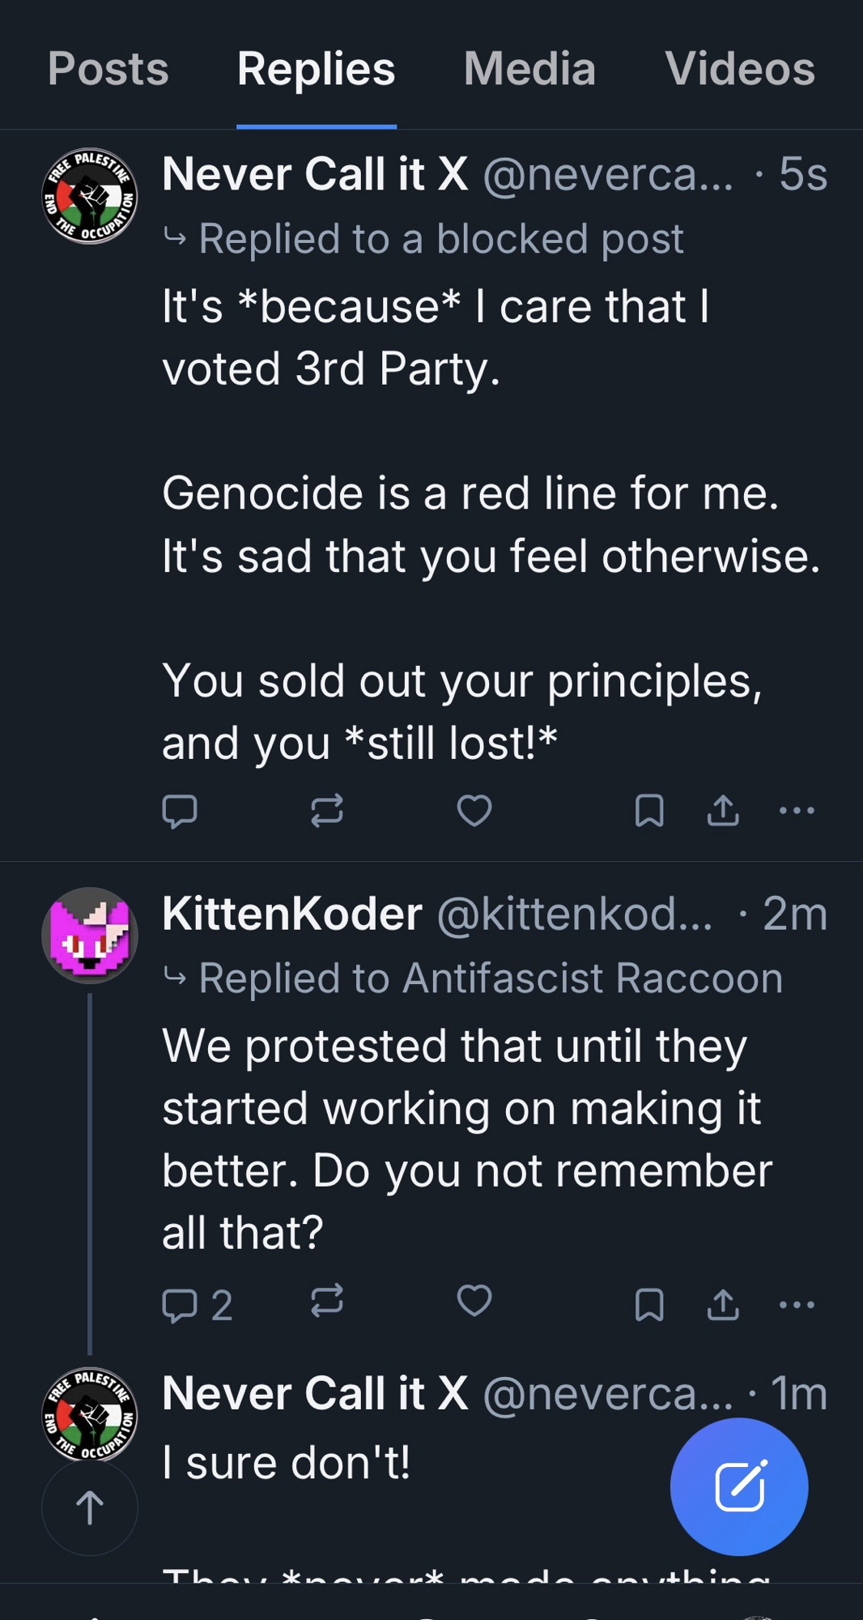
Task: Share KittenKoder's reply post
Action: [723, 1305]
